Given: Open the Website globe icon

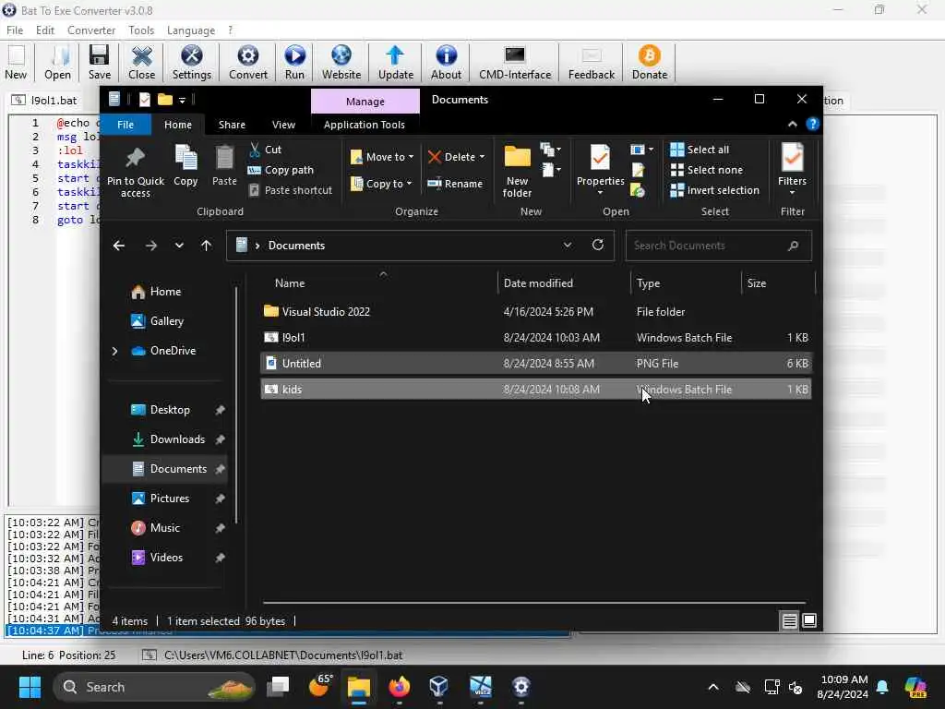Looking at the screenshot, I should point(341,63).
